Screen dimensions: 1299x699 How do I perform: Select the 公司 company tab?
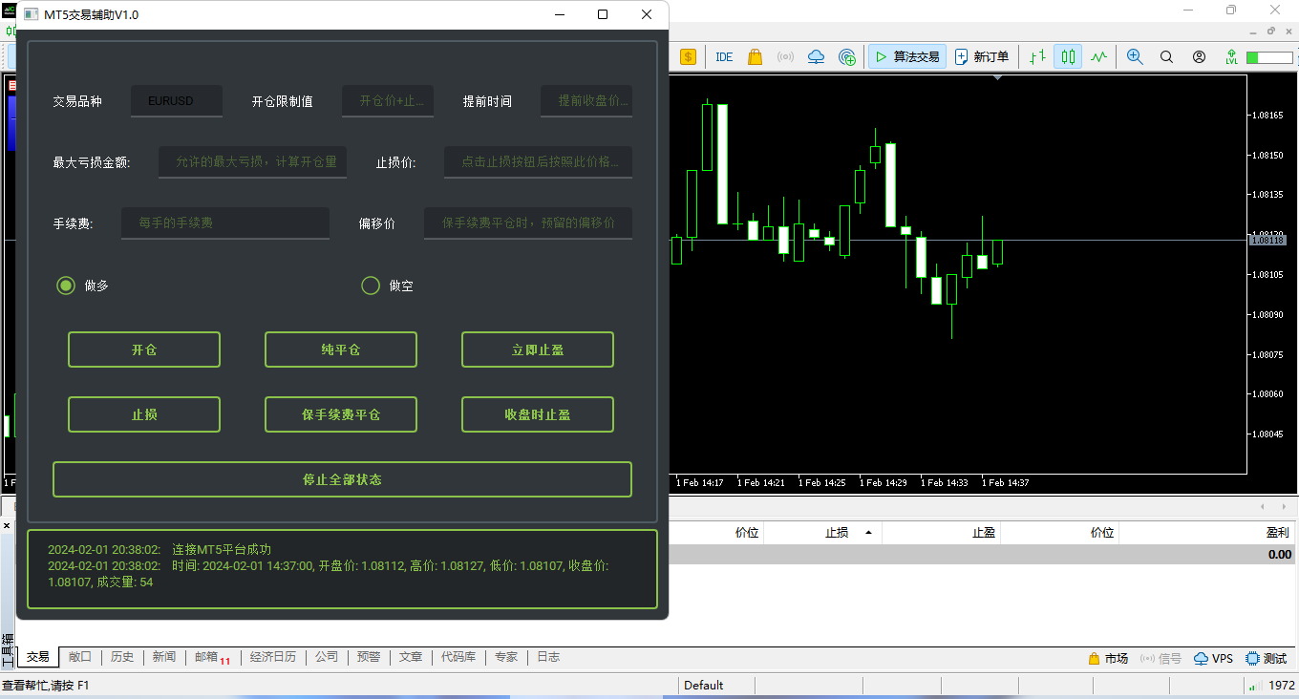point(327,657)
